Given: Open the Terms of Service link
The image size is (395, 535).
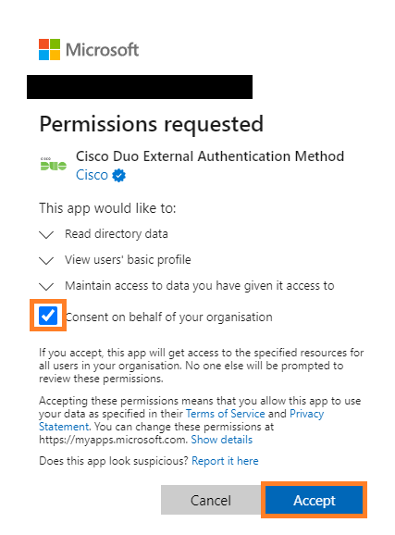Looking at the screenshot, I should pyautogui.click(x=225, y=414).
